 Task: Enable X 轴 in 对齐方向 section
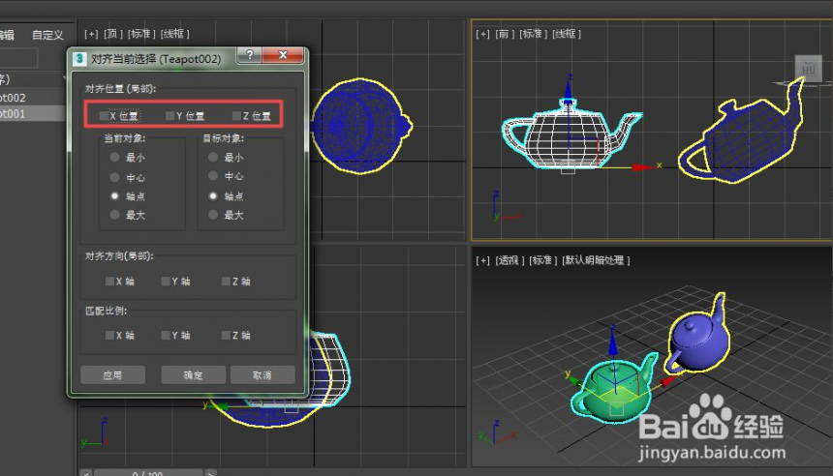pyautogui.click(x=110, y=282)
